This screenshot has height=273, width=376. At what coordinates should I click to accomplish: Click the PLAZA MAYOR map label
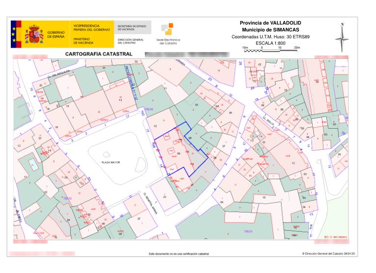[110, 162]
